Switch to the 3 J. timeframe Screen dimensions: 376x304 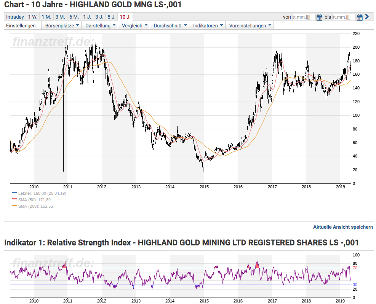(99, 17)
